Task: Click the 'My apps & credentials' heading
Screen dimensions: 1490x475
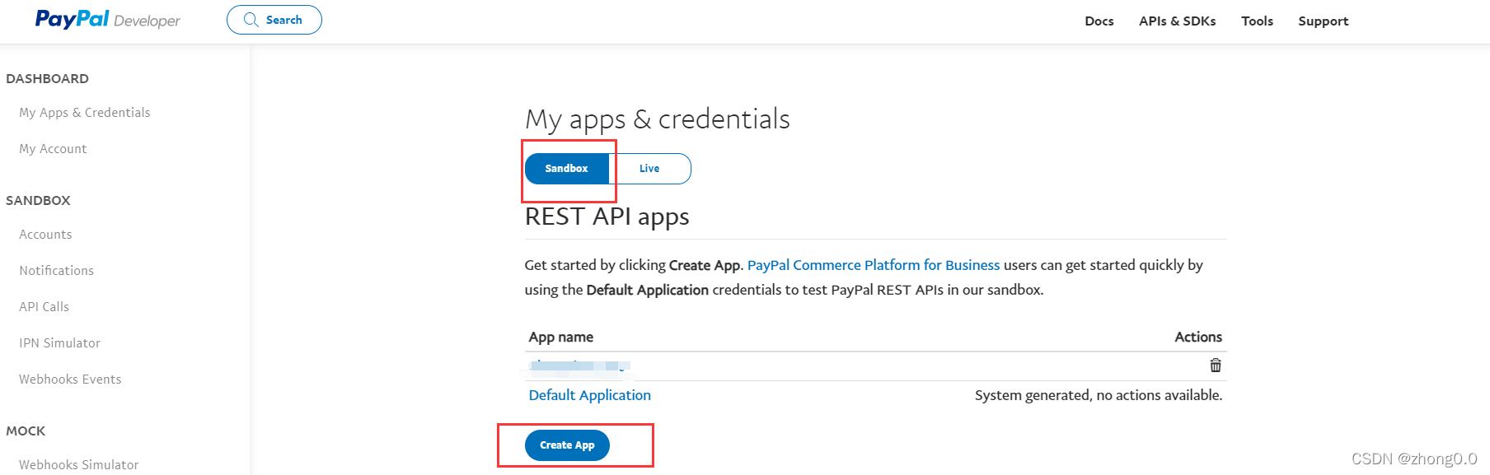Action: pyautogui.click(x=658, y=119)
